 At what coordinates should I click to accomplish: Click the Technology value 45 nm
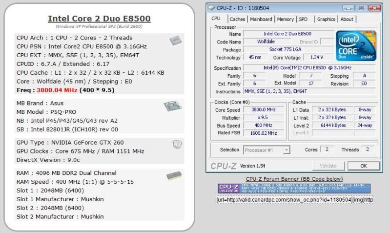[255, 57]
